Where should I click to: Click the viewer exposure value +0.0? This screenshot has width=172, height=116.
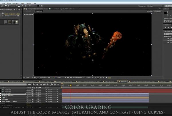pyautogui.click(x=110, y=78)
